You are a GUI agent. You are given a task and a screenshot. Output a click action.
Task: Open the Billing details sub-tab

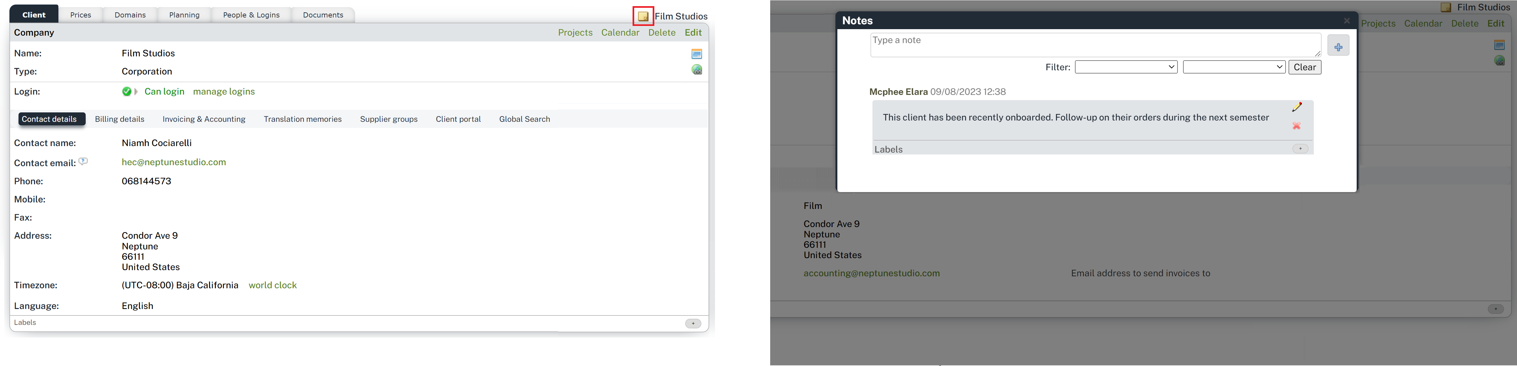(x=119, y=119)
